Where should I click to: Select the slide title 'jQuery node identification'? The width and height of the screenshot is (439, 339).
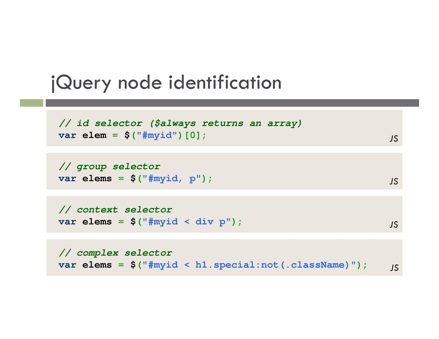click(166, 83)
